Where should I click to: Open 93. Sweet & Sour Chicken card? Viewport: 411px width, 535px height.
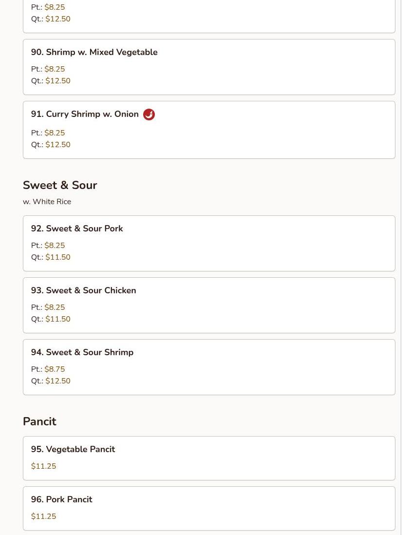click(209, 305)
